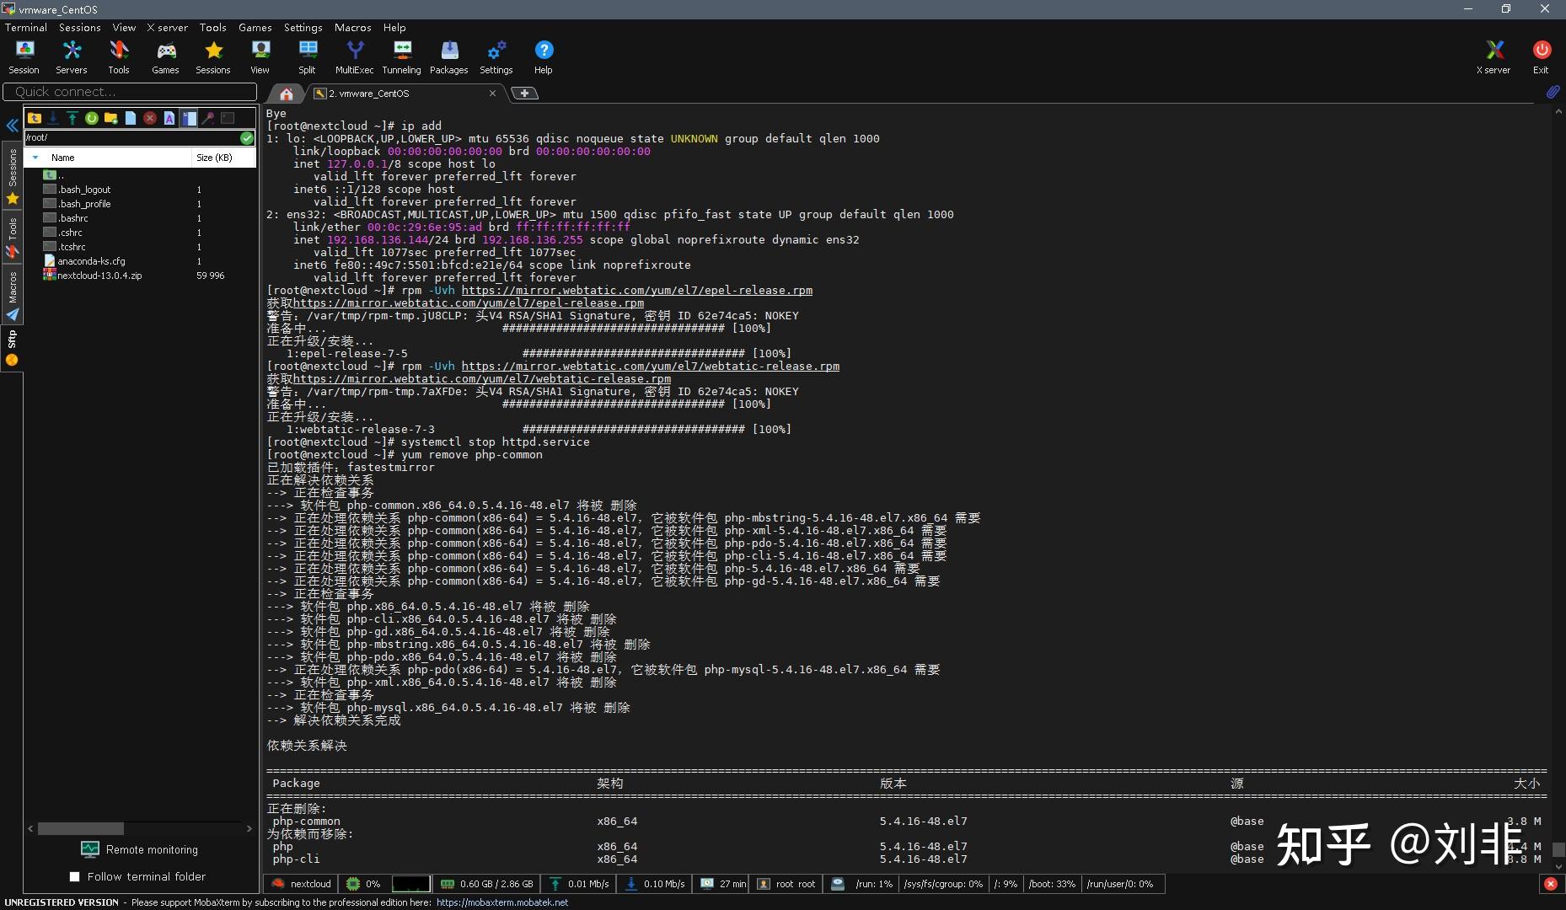Open the Tunneling toolbar icon
This screenshot has height=910, width=1566.
click(x=402, y=57)
